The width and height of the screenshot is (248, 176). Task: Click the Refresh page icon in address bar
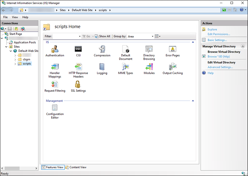pos(224,10)
